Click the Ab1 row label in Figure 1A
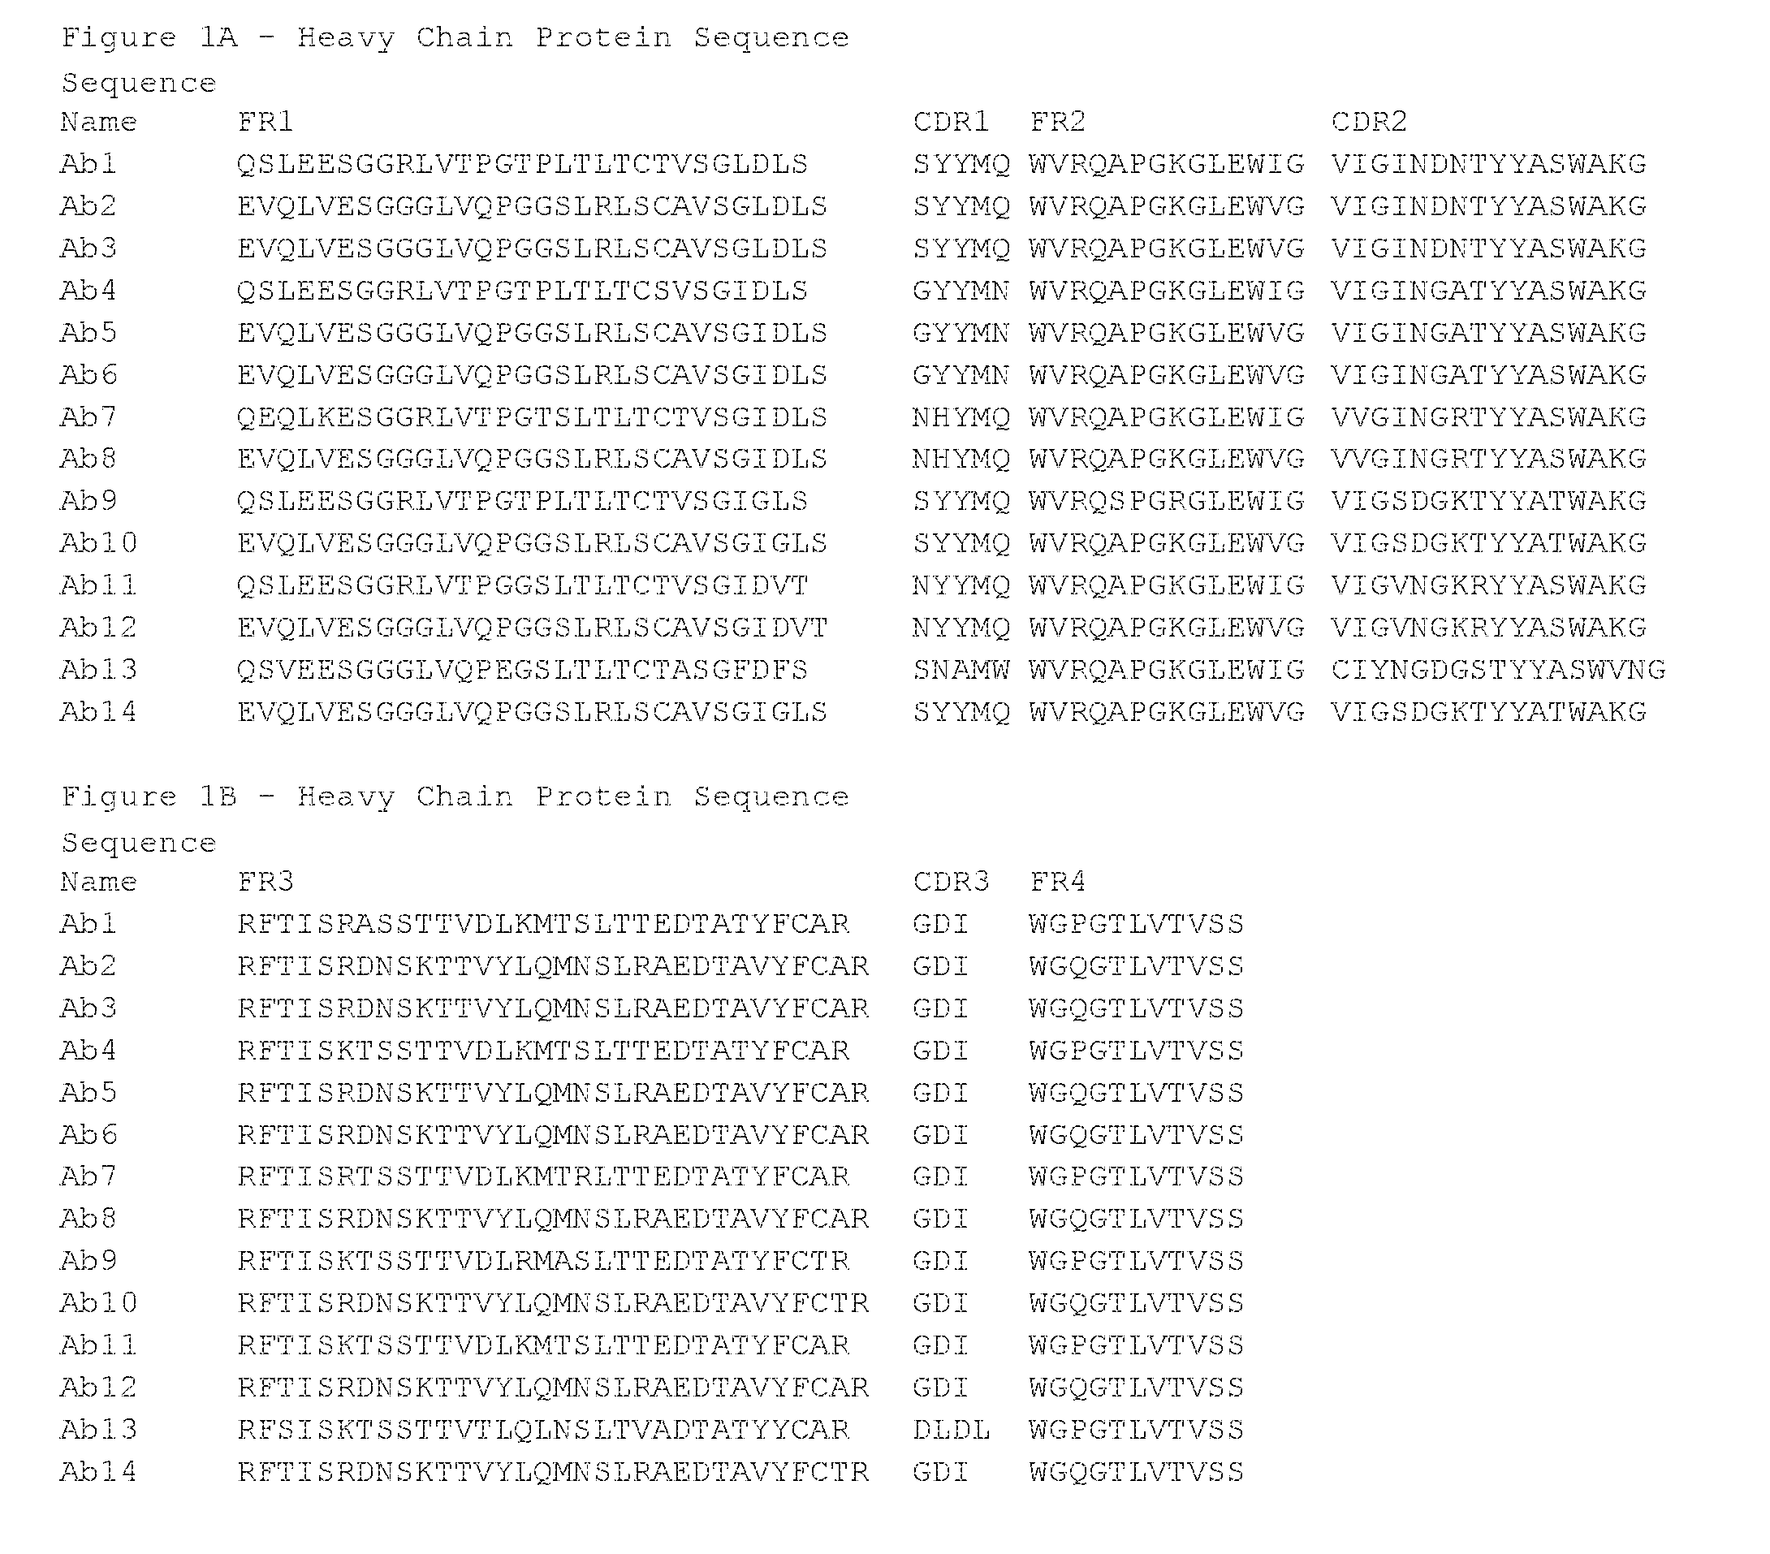Screen dimensions: 1770x1554 88,164
